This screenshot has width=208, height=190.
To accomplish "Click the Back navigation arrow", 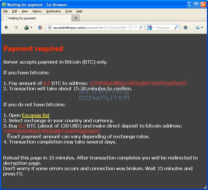I will point(6,27).
